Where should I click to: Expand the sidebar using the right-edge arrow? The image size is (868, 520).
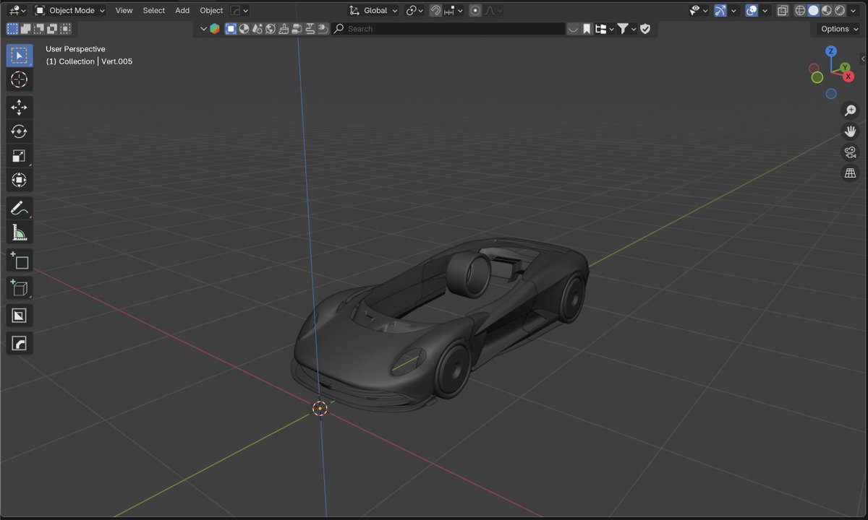863,58
